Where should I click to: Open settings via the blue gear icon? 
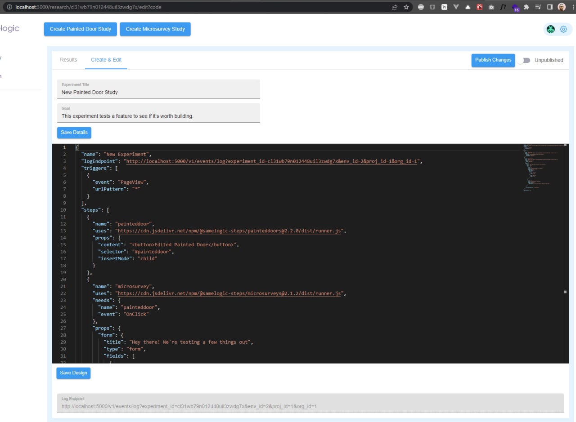pos(563,29)
